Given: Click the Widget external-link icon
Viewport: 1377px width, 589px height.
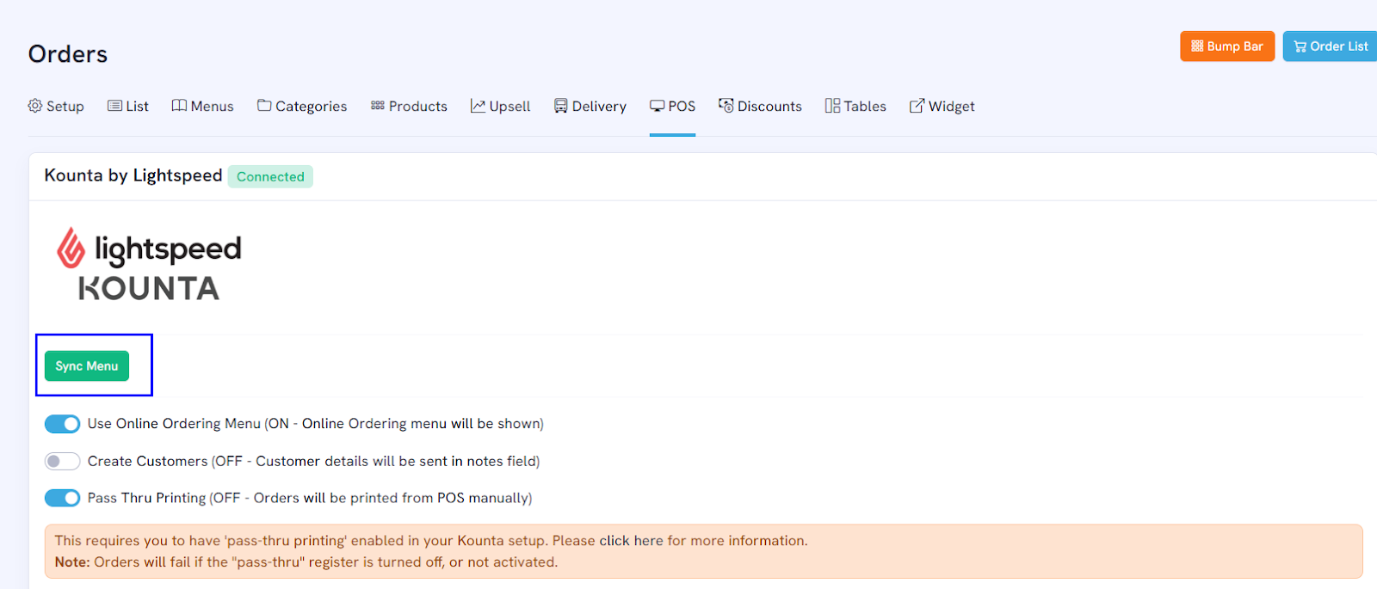Looking at the screenshot, I should click(917, 106).
